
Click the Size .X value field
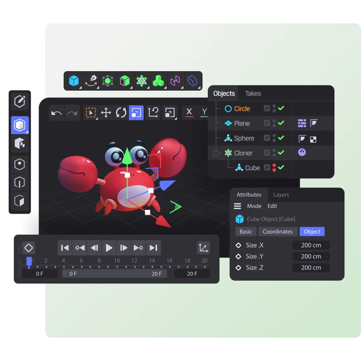pyautogui.click(x=311, y=245)
